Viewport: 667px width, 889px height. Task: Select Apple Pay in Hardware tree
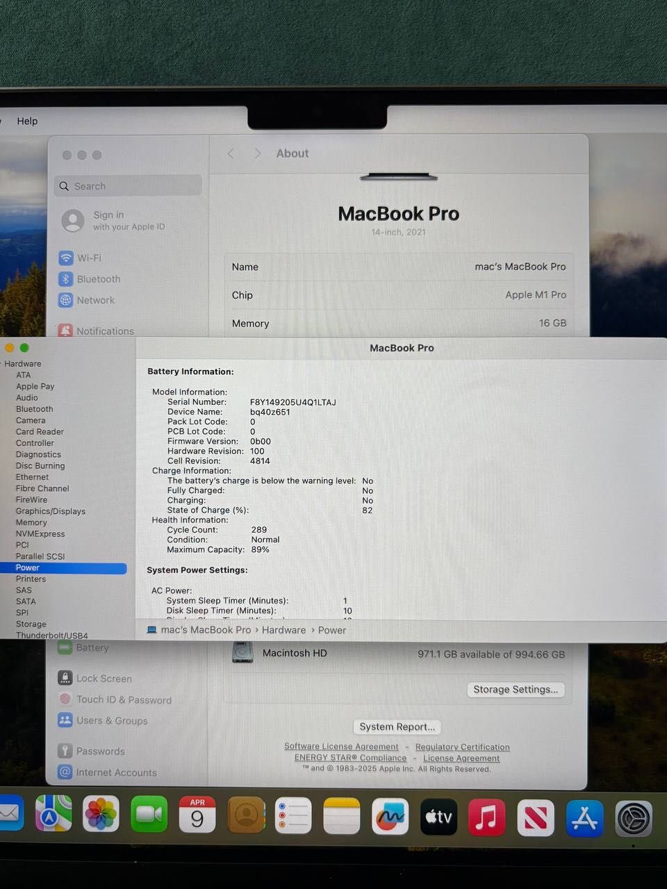(35, 386)
